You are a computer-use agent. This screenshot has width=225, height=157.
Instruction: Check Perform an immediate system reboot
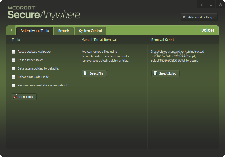(x=13, y=85)
